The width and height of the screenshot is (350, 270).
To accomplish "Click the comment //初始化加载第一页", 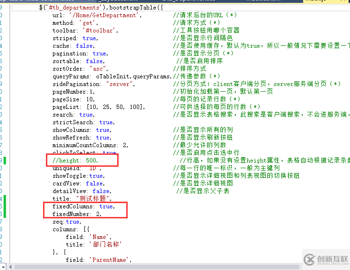I will [223, 92].
